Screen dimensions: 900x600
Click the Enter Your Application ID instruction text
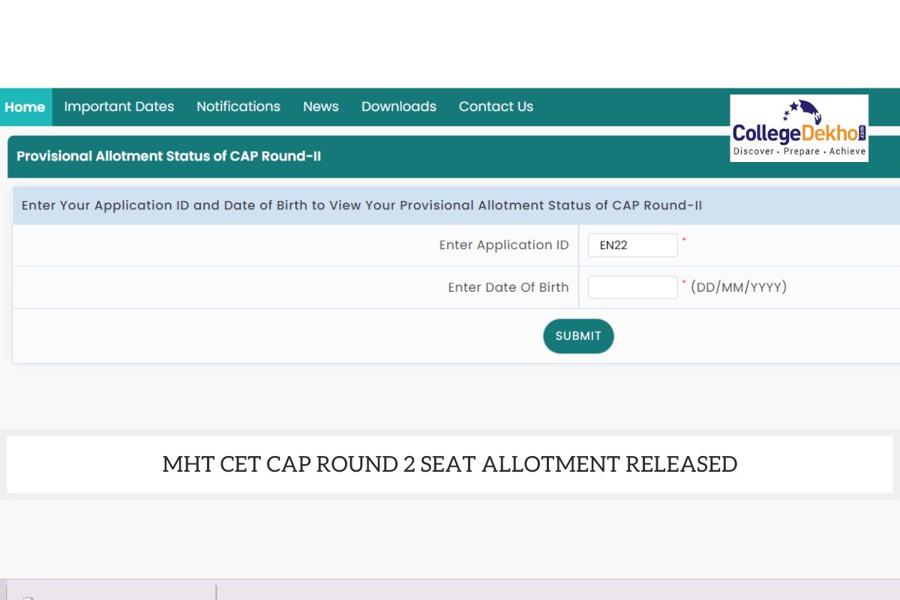click(361, 205)
